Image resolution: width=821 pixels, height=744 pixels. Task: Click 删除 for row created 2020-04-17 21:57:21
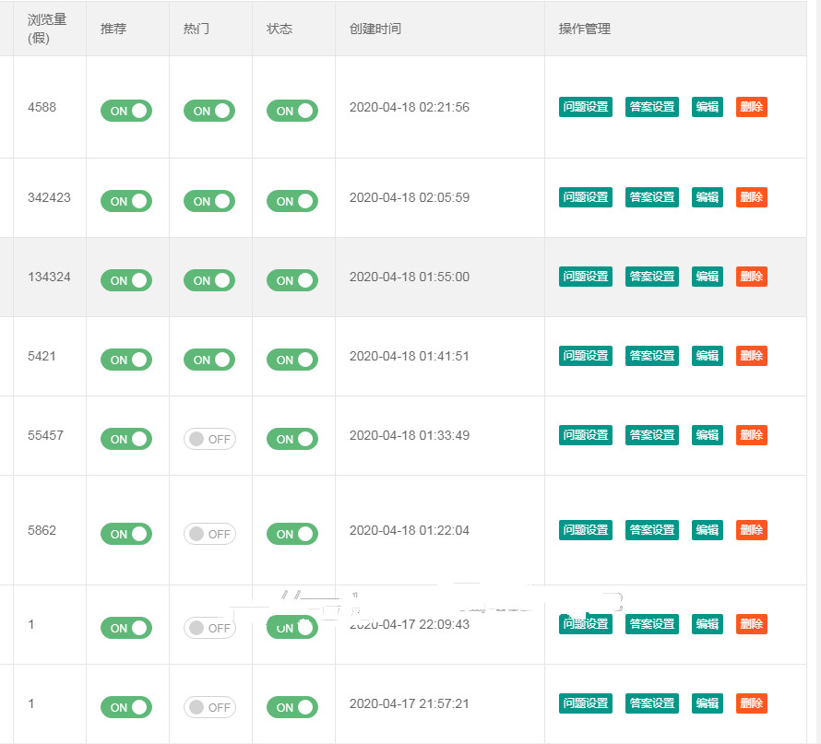[x=751, y=703]
